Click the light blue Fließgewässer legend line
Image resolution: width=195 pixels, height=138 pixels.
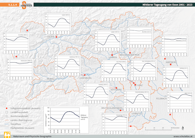point(6,128)
